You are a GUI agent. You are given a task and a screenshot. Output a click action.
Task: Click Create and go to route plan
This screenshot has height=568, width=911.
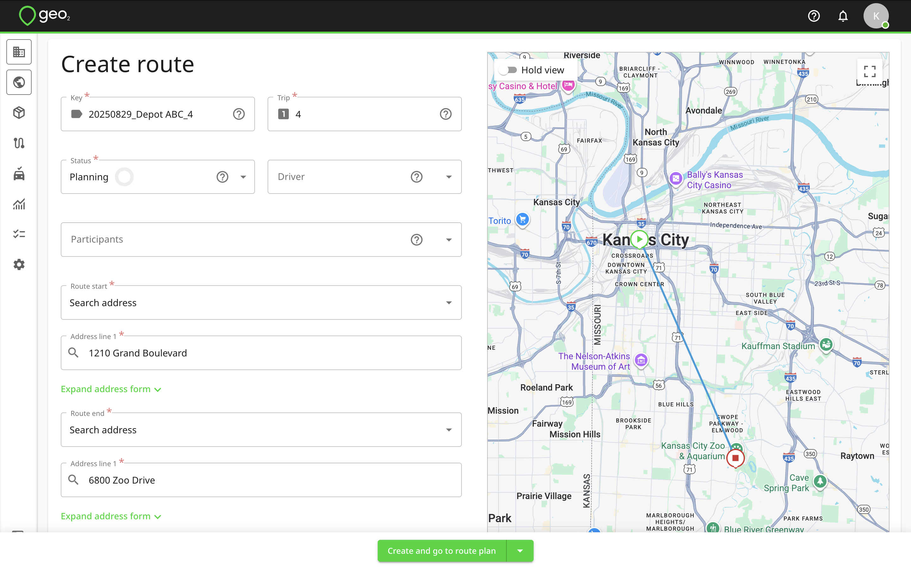442,551
